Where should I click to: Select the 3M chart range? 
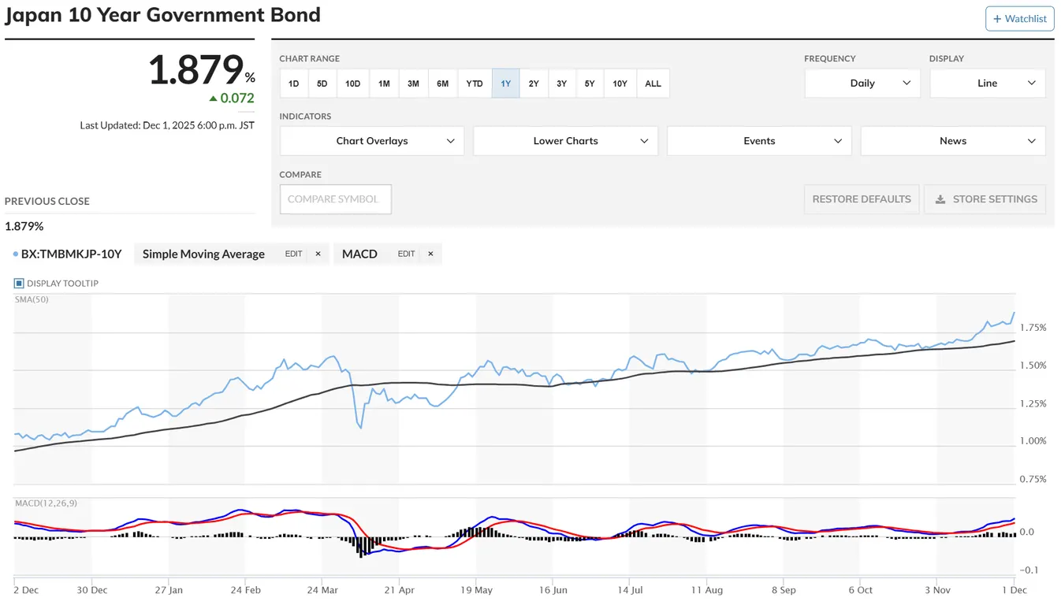point(413,84)
